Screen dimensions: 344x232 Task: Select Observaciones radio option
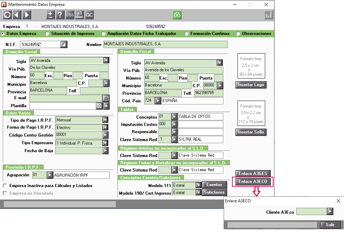pos(238,34)
